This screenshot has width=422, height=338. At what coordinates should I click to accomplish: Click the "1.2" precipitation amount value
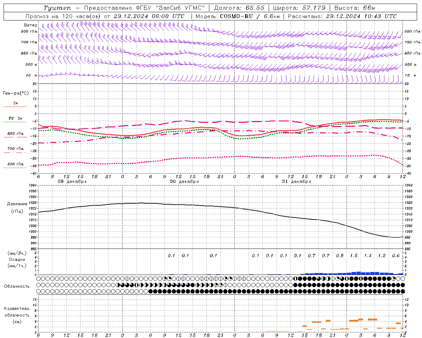382,255
